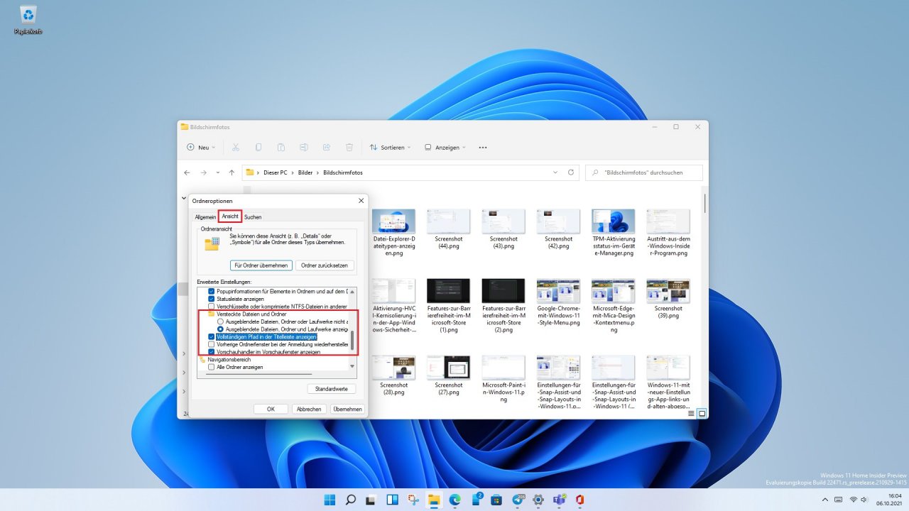Open Snipping Tool on the taskbar
The image size is (909, 511).
point(413,500)
